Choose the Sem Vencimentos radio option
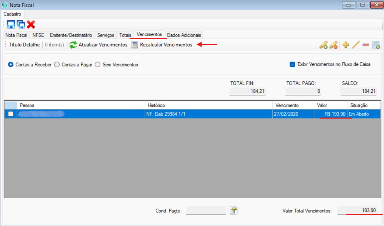Image resolution: width=384 pixels, height=226 pixels. pos(98,65)
